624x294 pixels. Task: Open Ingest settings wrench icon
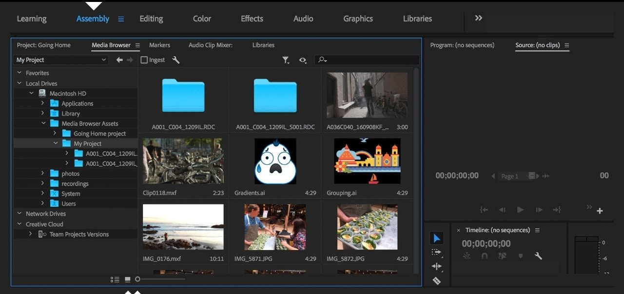point(176,60)
